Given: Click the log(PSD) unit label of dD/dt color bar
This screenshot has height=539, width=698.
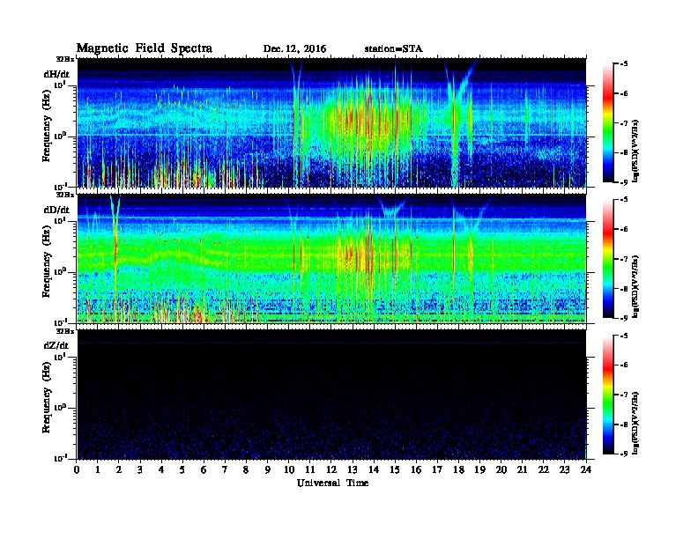Looking at the screenshot, I should 635,287.
